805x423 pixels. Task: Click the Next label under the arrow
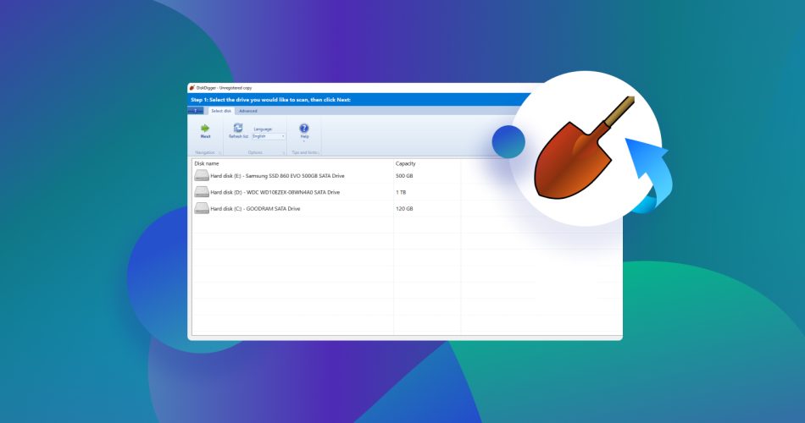tap(205, 136)
